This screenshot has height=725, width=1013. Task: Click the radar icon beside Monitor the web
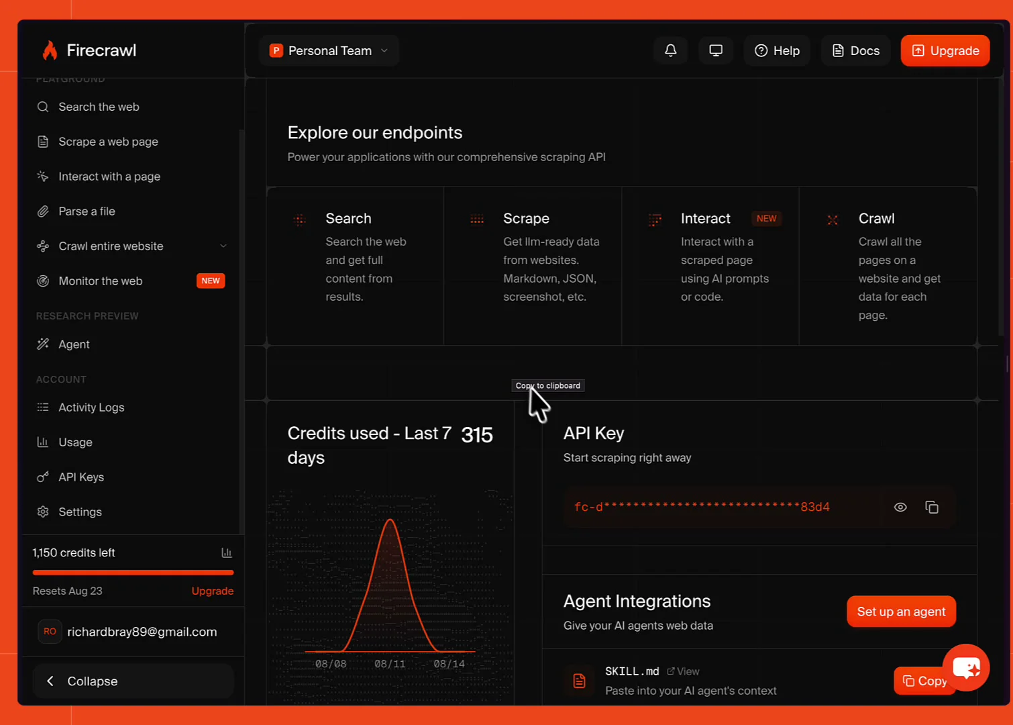coord(43,281)
